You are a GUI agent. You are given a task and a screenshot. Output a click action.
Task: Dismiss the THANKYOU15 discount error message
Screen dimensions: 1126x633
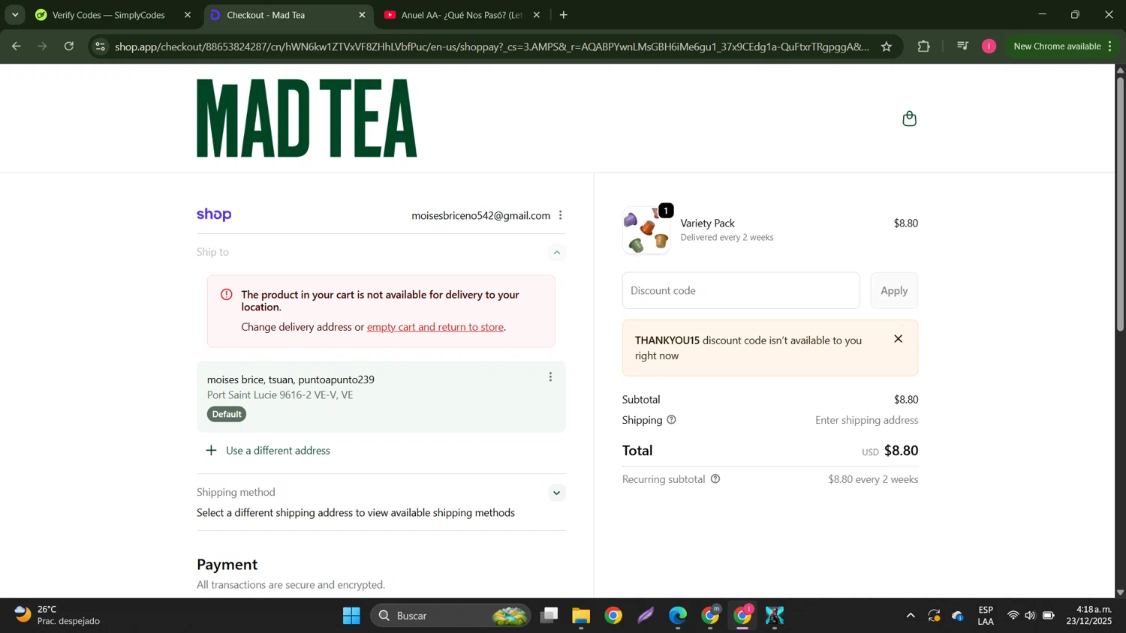pos(898,339)
